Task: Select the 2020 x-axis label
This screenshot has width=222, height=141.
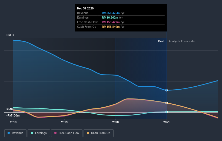Action: (115, 122)
